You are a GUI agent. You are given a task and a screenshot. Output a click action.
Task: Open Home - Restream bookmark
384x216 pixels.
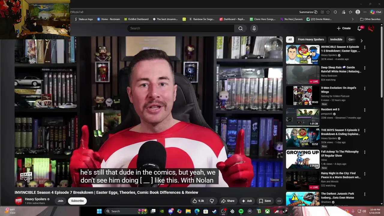click(108, 19)
